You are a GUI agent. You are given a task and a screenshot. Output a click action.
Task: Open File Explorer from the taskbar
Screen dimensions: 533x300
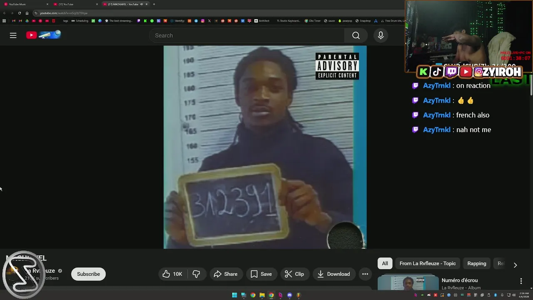pyautogui.click(x=262, y=295)
